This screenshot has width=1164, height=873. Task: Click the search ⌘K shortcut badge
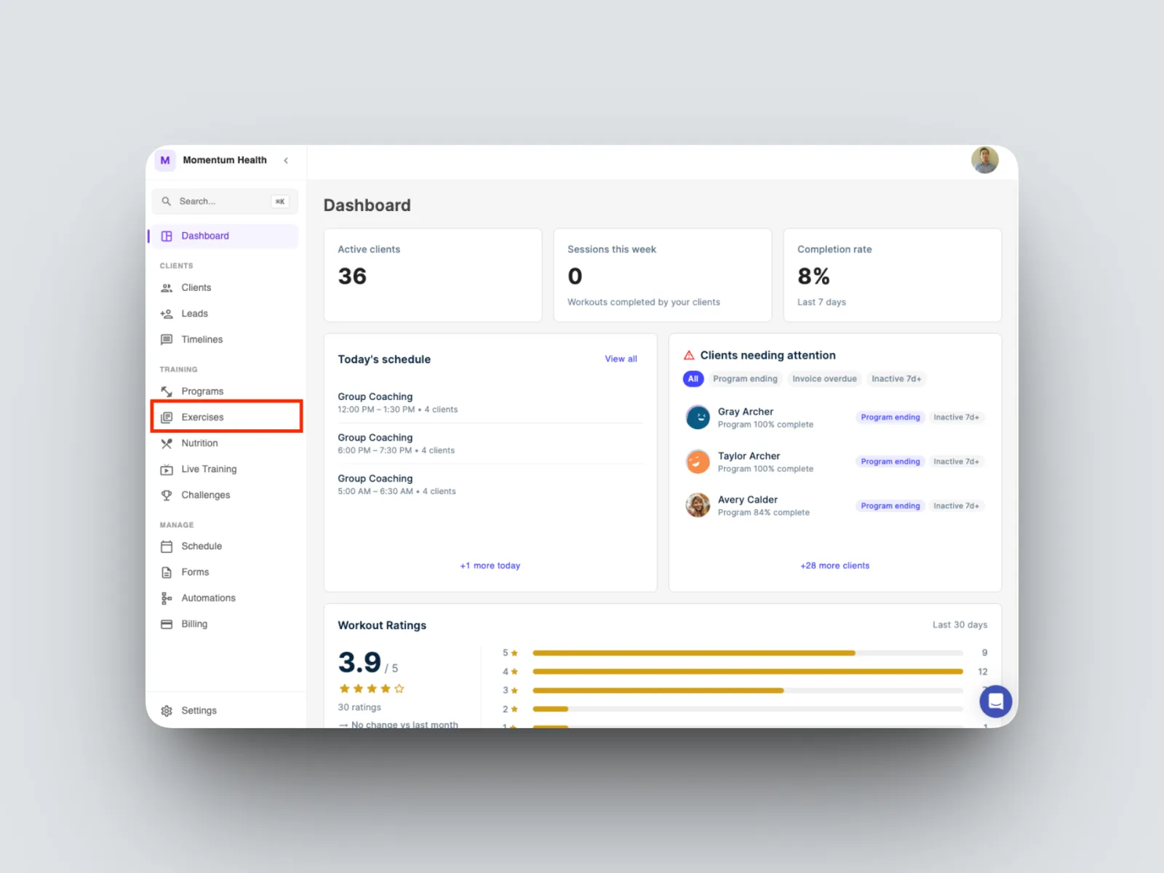tap(280, 202)
